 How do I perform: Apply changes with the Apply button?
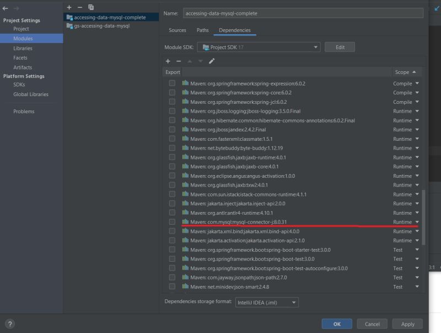pyautogui.click(x=407, y=324)
